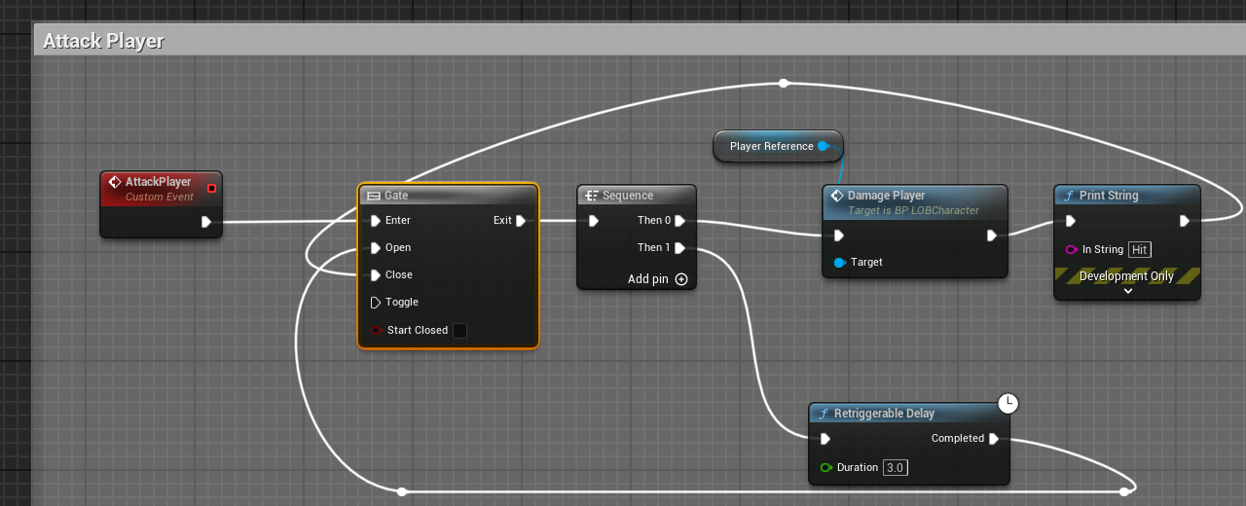Screen dimensions: 1246x506
Task: Click the Gate Close exec pin
Action: click(x=376, y=275)
